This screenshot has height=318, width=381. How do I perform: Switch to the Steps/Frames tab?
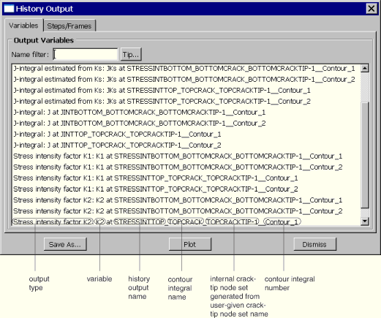(69, 26)
